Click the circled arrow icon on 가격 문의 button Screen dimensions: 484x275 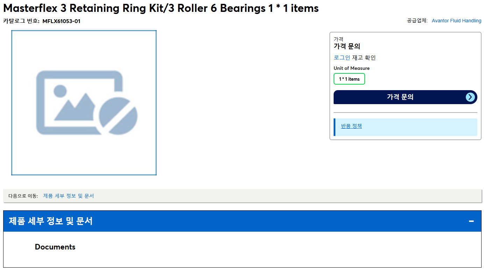pos(471,97)
